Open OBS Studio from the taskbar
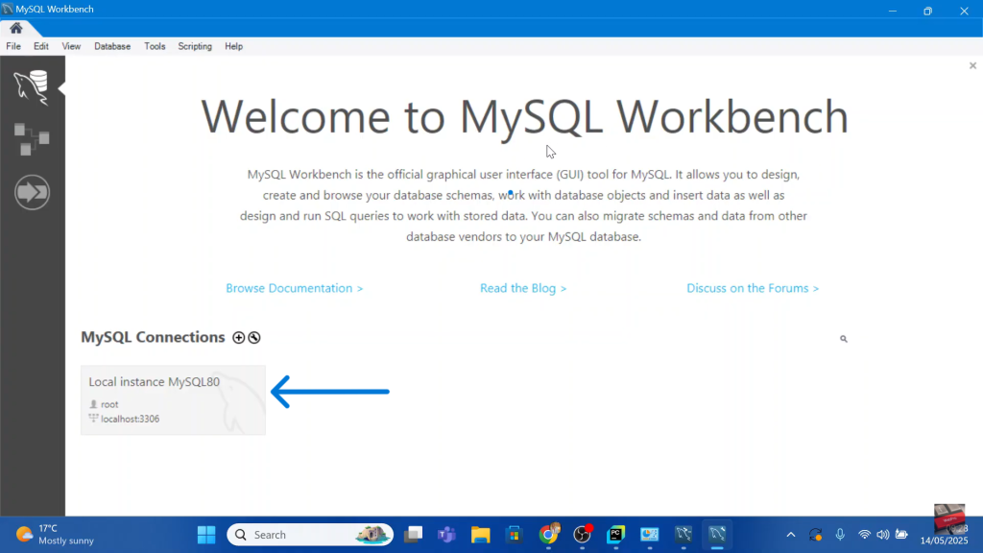 pos(583,535)
